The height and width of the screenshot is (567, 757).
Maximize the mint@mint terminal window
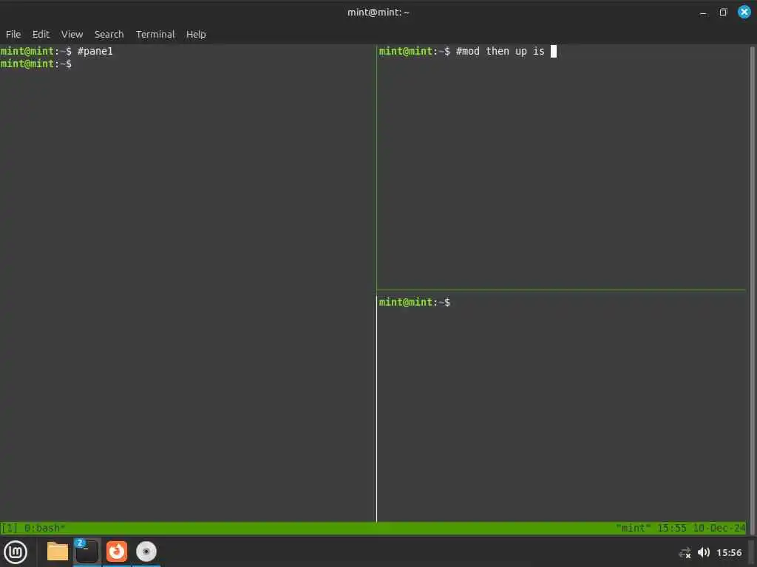point(723,12)
